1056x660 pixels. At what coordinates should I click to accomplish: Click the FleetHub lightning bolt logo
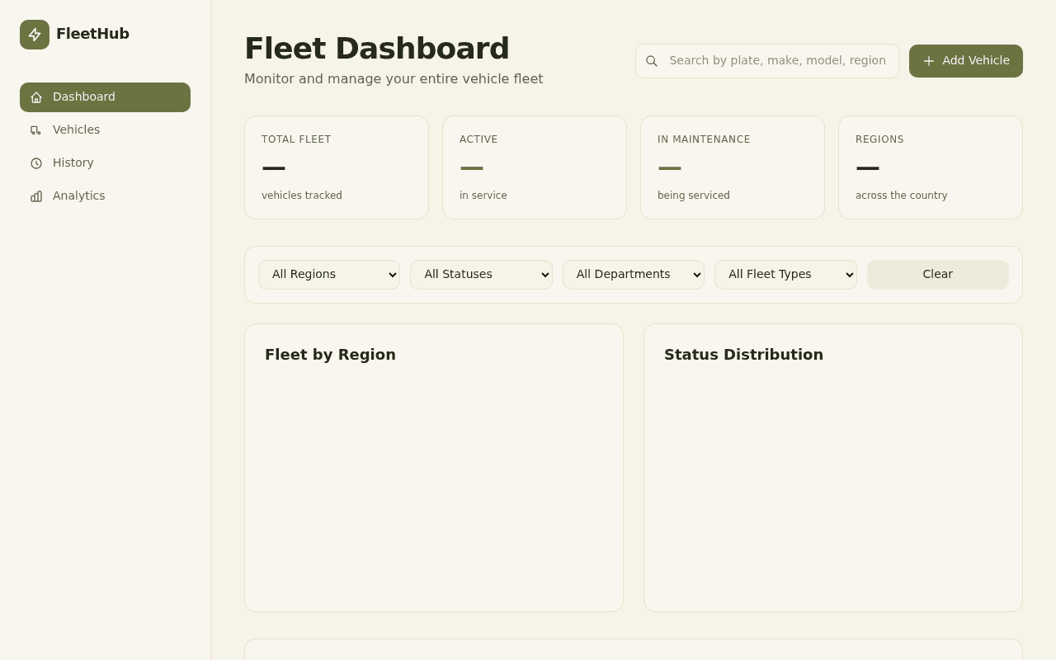[x=35, y=35]
